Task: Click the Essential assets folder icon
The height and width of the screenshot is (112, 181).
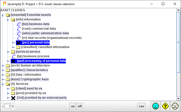Action: tap(8, 15)
